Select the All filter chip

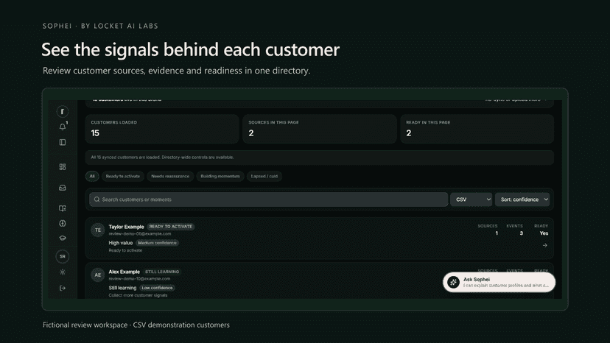click(x=92, y=176)
